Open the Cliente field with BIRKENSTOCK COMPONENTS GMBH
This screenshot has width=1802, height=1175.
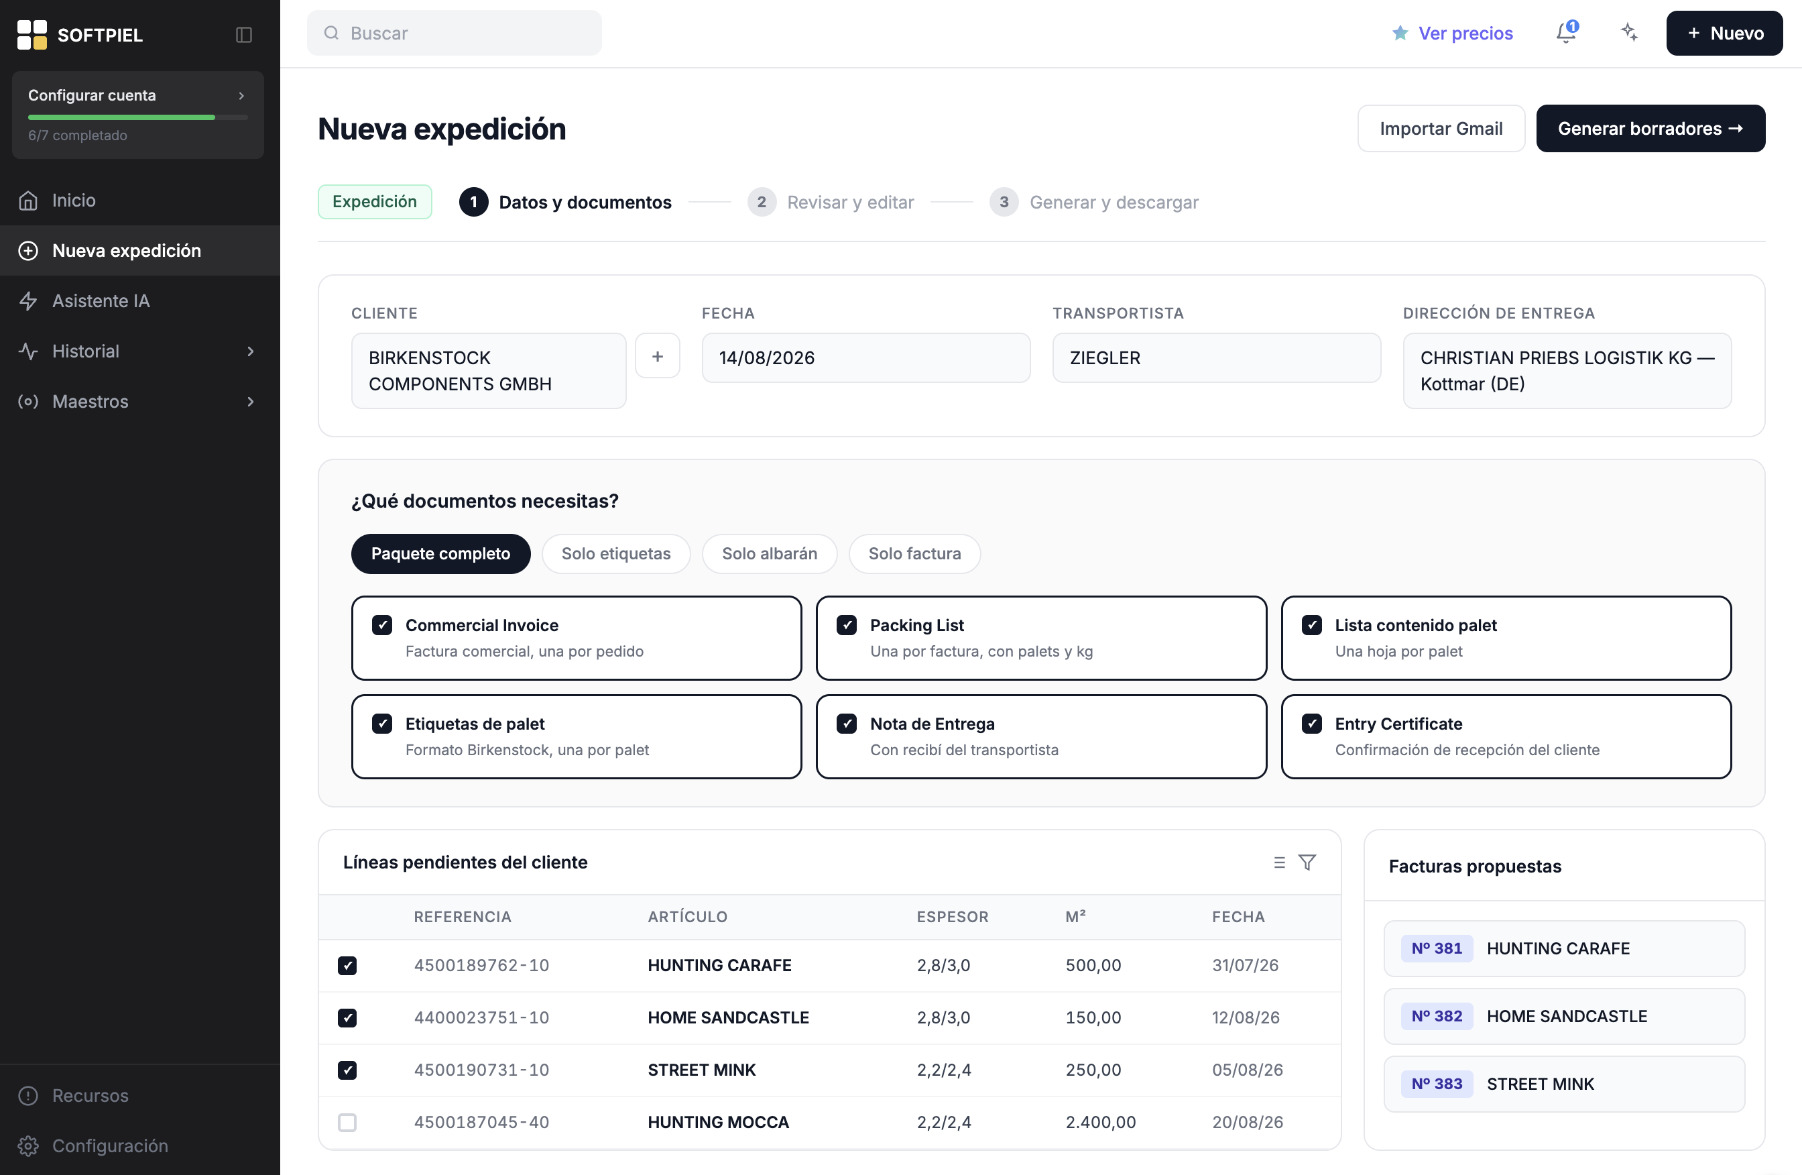click(x=488, y=370)
